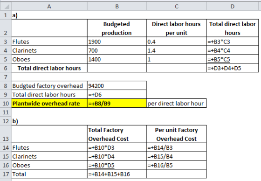Select row 7 header
The image size is (261, 181).
(6, 77)
